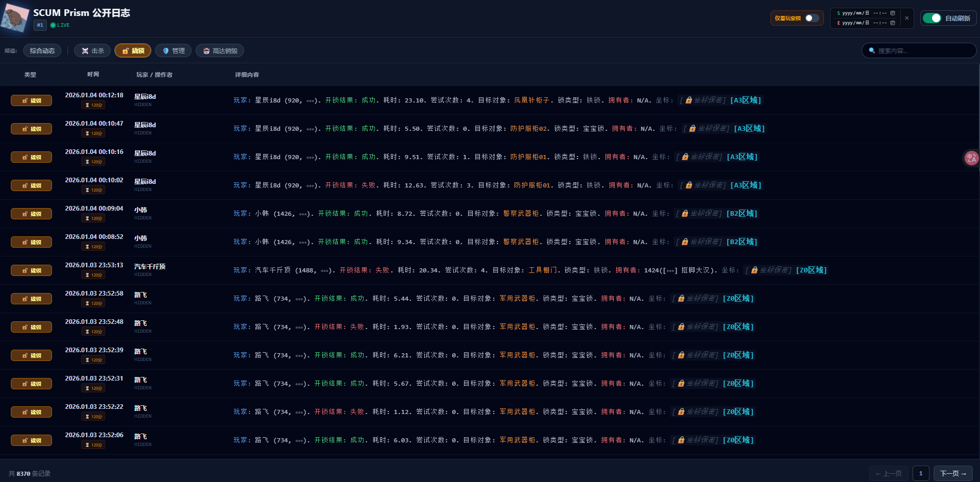980x482 pixels.
Task: Click the 撬锁 lock badge in first log row
Action: click(x=31, y=100)
